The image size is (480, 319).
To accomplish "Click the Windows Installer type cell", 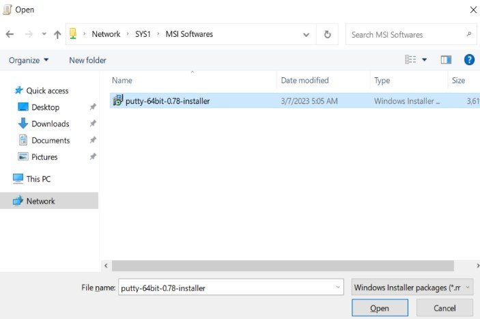I will [407, 101].
